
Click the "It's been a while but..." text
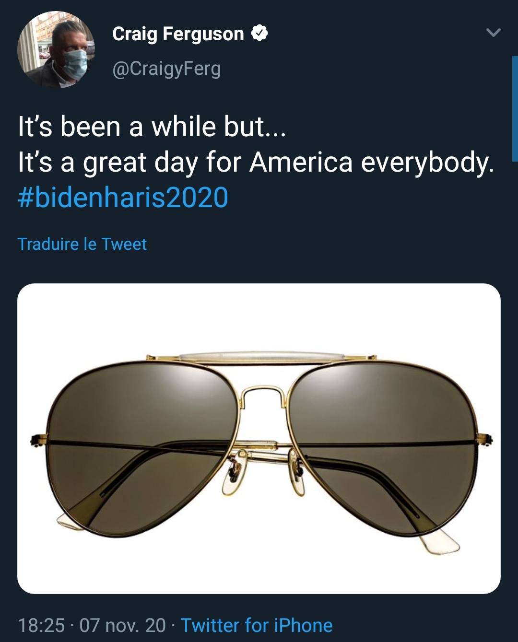tap(152, 127)
